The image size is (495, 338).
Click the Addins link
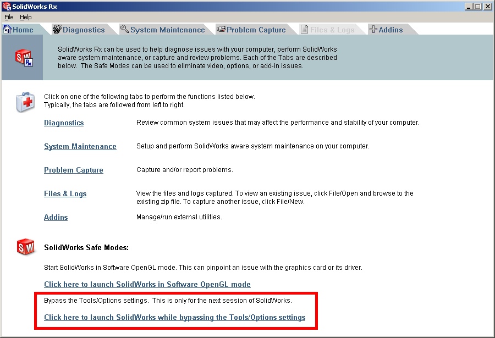56,218
